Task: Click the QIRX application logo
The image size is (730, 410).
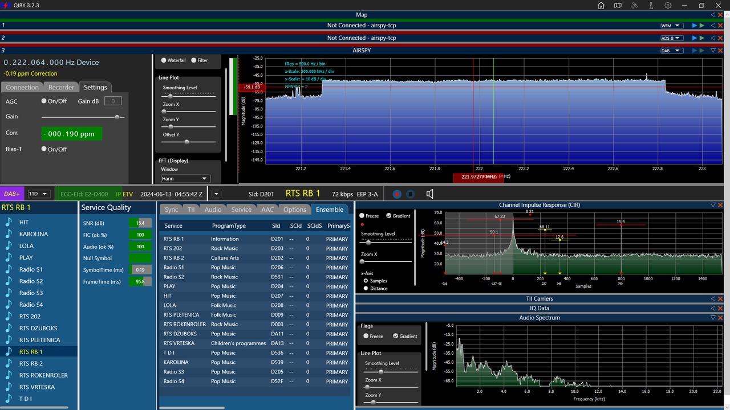Action: click(5, 5)
